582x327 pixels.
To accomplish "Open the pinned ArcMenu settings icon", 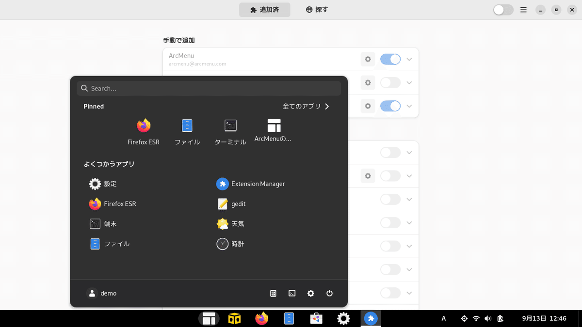I will click(274, 132).
